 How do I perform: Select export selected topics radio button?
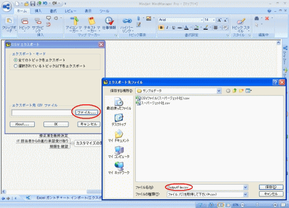point(16,66)
